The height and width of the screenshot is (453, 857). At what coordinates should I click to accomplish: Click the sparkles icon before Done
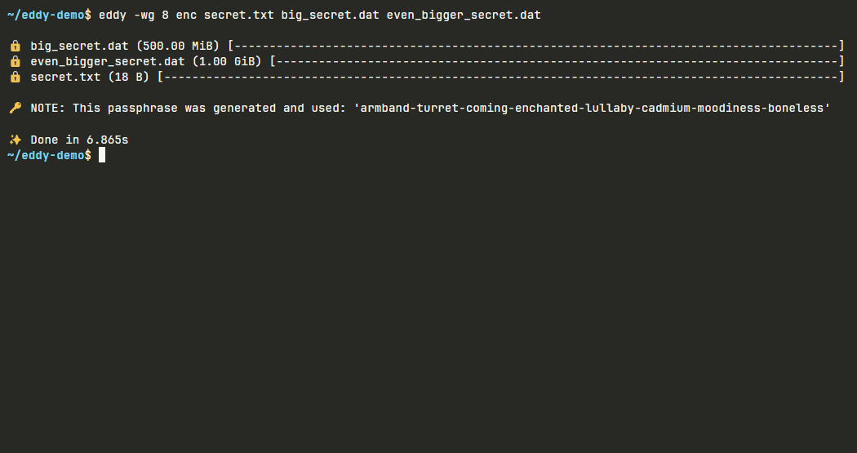(x=16, y=140)
